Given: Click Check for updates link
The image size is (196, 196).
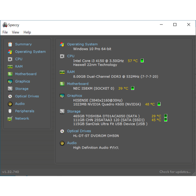Looking at the screenshot, I should coord(175,172).
